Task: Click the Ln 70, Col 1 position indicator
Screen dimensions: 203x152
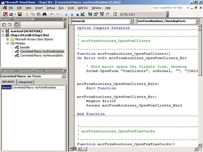Action: click(143, 15)
